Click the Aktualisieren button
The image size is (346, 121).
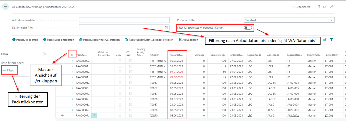(188, 40)
